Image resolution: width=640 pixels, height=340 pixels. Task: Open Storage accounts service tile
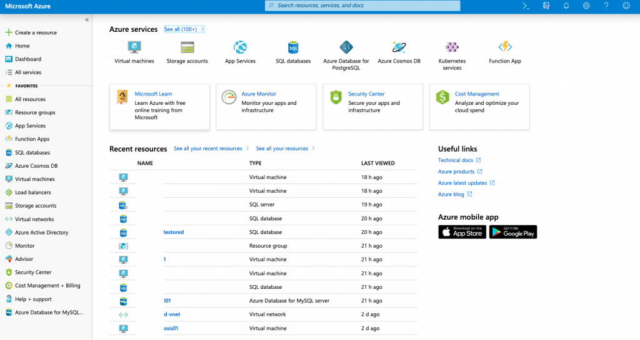187,52
